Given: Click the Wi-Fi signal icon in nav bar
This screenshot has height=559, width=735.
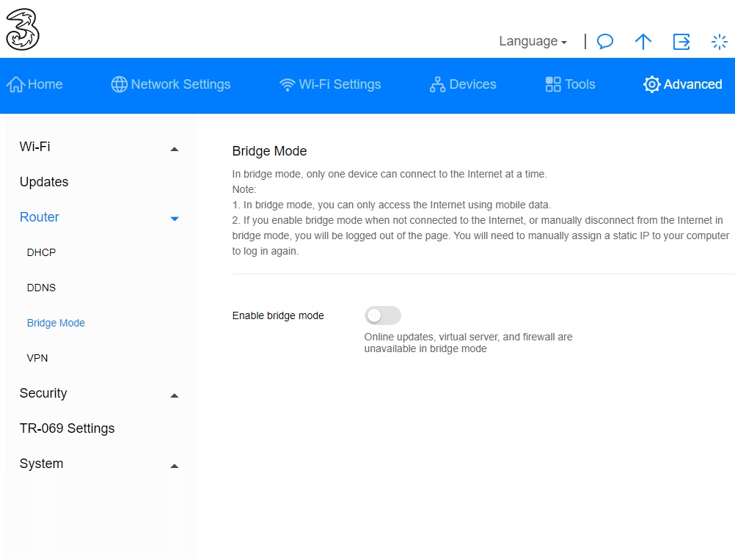Looking at the screenshot, I should (287, 85).
